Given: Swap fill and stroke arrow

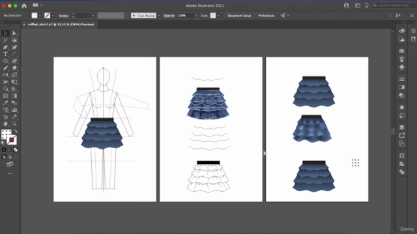Looking at the screenshot, I should pyautogui.click(x=16, y=131).
